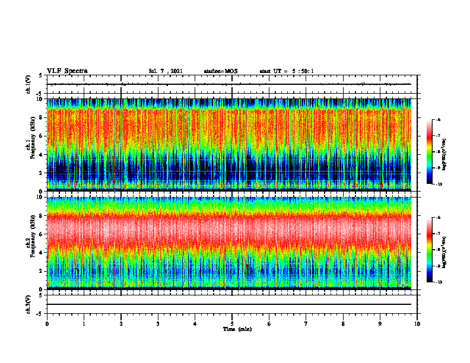The image size is (470, 363).
Task: Click the ch.3 voltage waveform flat line
Action: (229, 304)
